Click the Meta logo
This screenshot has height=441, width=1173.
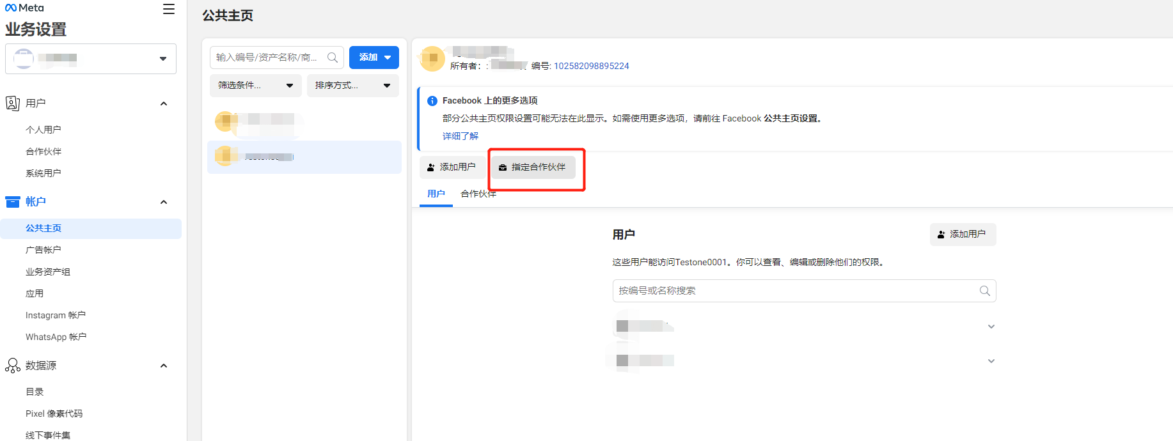pyautogui.click(x=24, y=8)
